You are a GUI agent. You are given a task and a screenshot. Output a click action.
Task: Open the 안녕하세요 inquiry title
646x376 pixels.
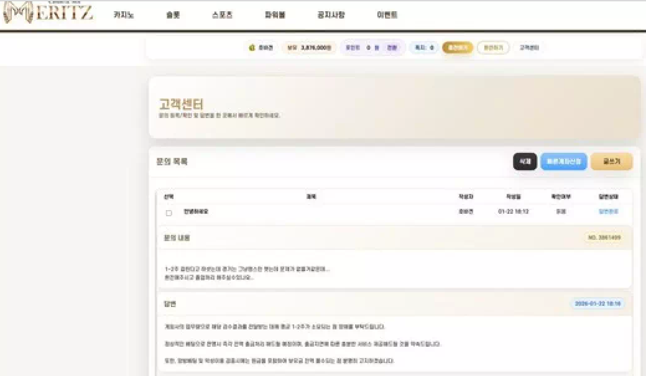196,212
